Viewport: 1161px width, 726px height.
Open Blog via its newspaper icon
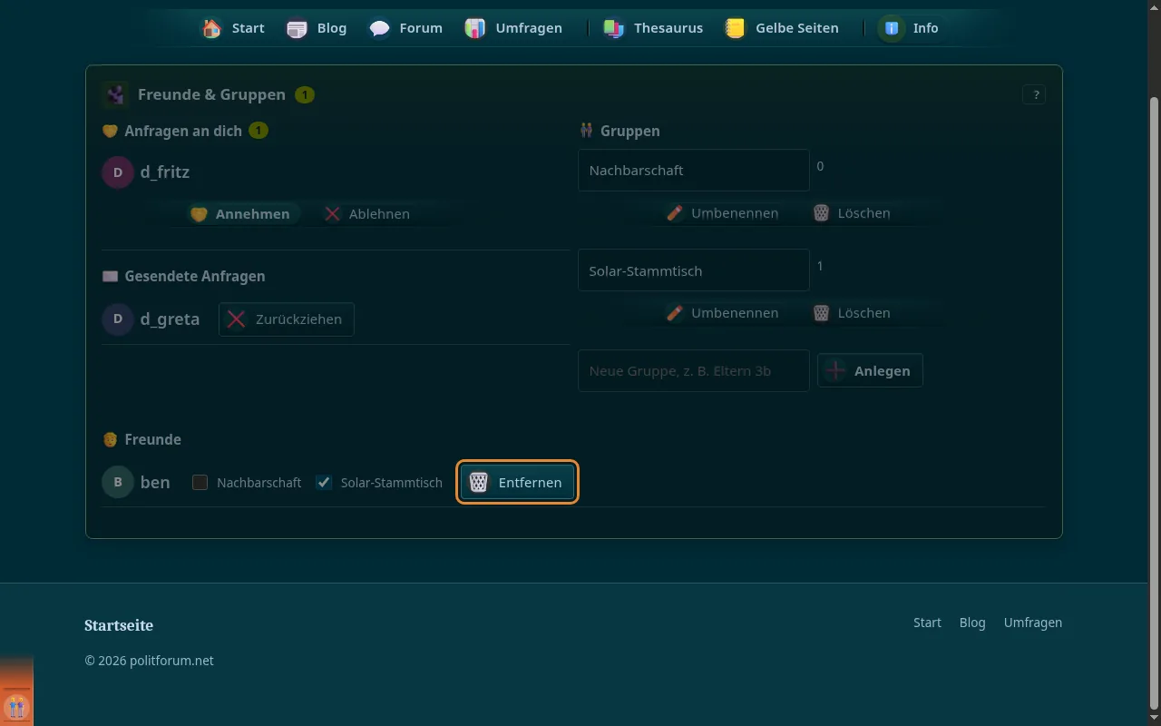[297, 28]
